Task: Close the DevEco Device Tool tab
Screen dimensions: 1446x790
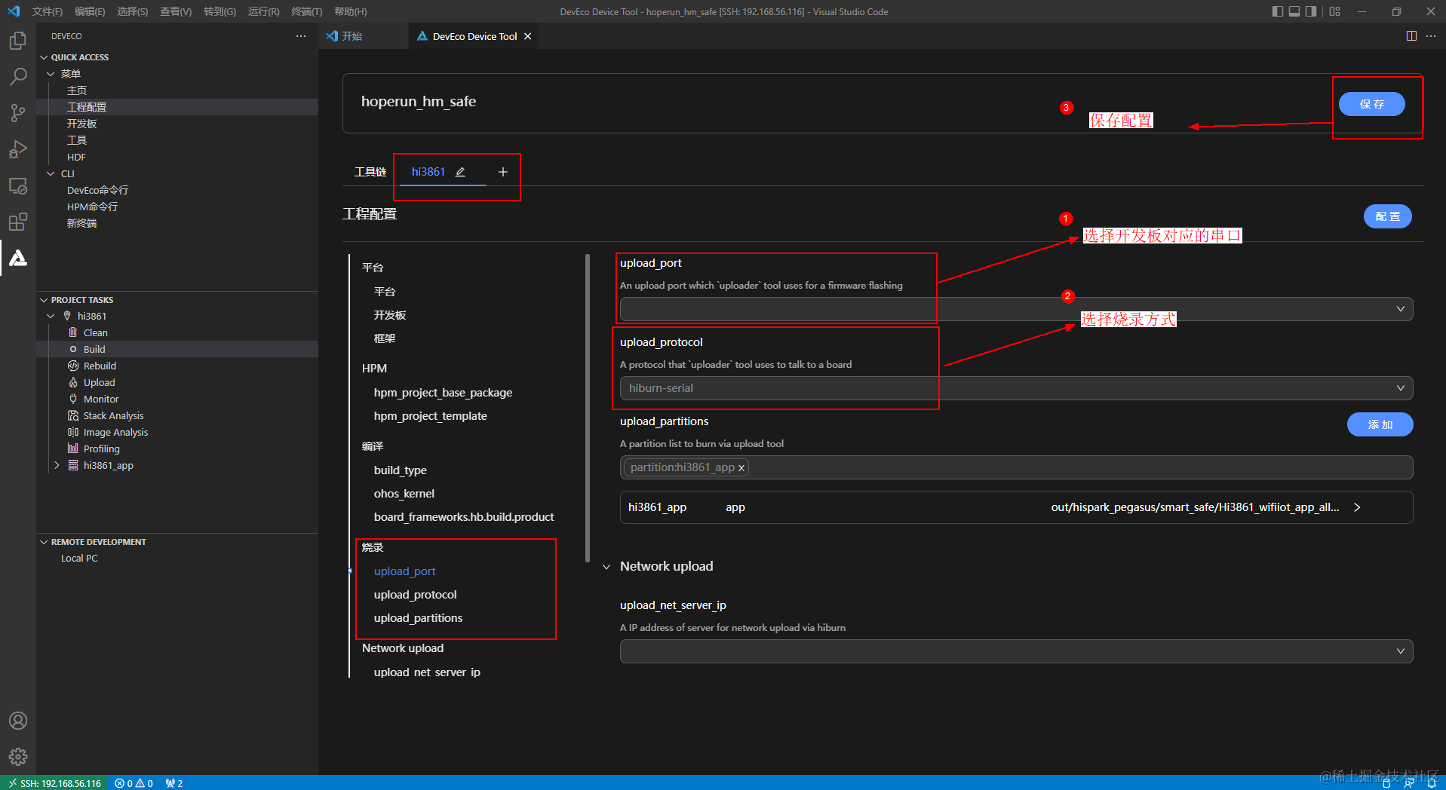Action: pyautogui.click(x=528, y=36)
